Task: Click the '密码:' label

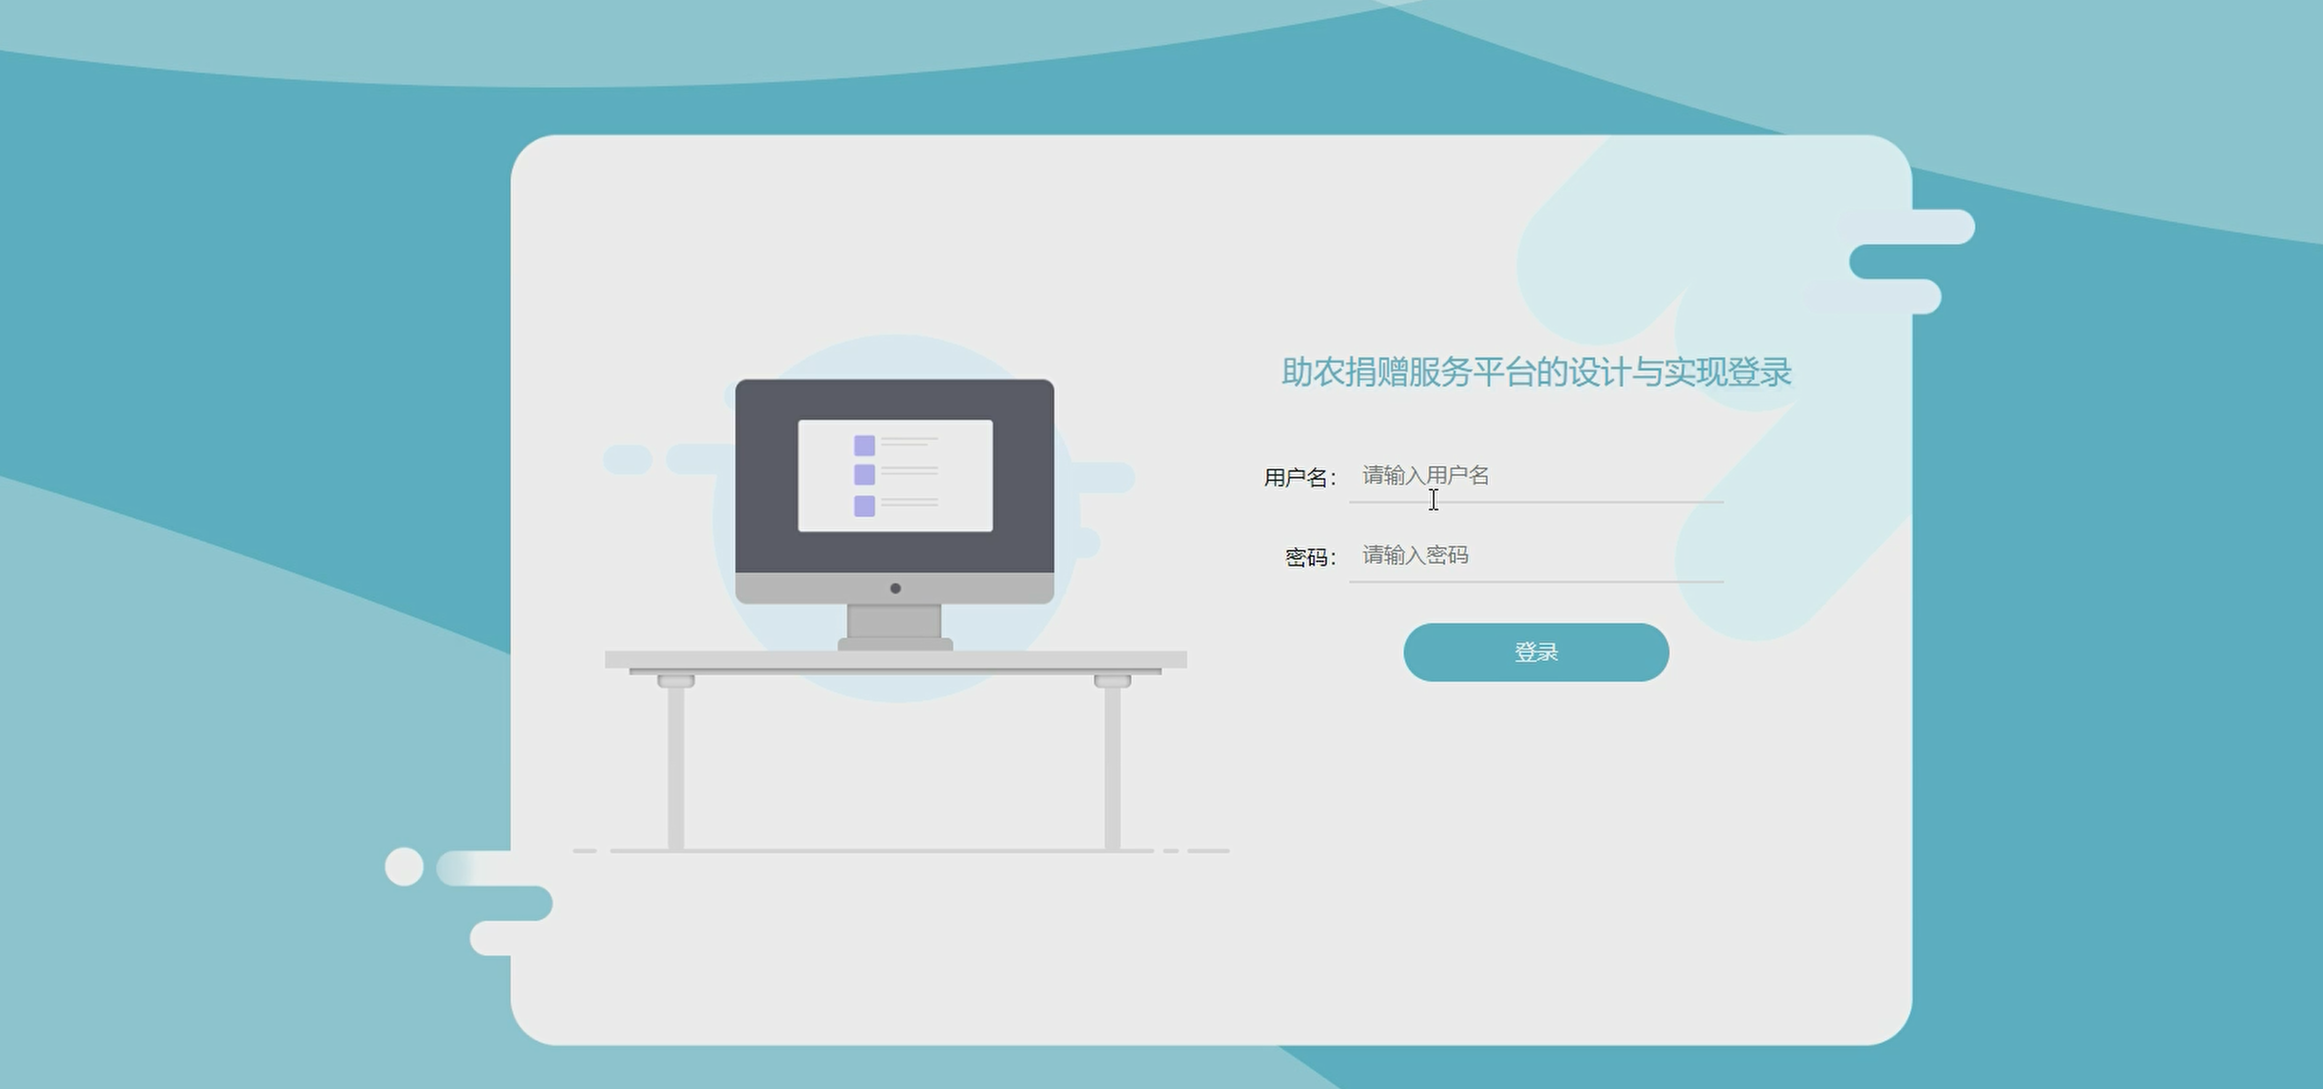Action: point(1310,558)
